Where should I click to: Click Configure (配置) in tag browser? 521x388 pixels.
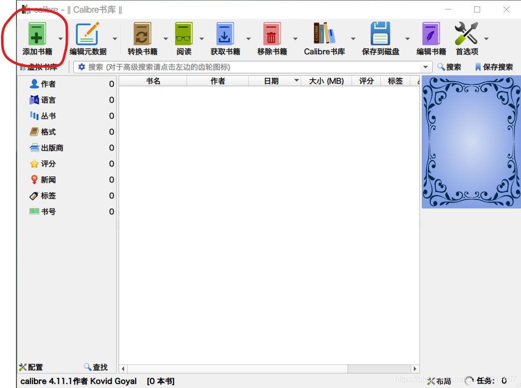pos(31,367)
